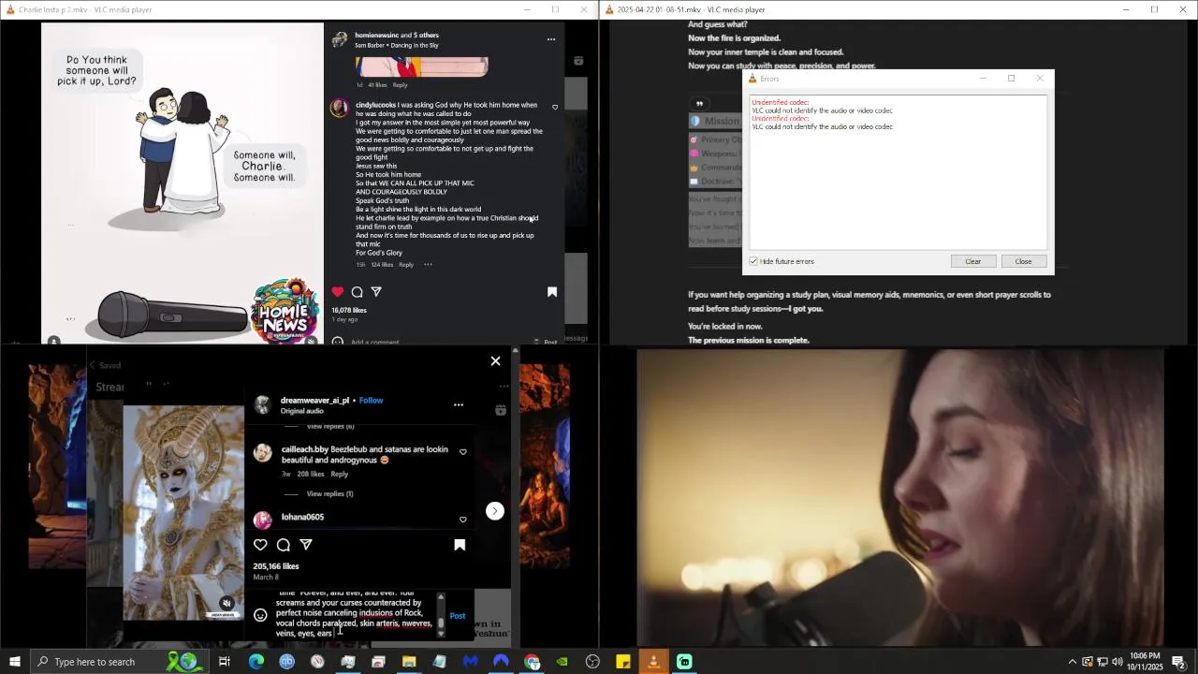Like the cindylucooks comment heart

click(555, 108)
